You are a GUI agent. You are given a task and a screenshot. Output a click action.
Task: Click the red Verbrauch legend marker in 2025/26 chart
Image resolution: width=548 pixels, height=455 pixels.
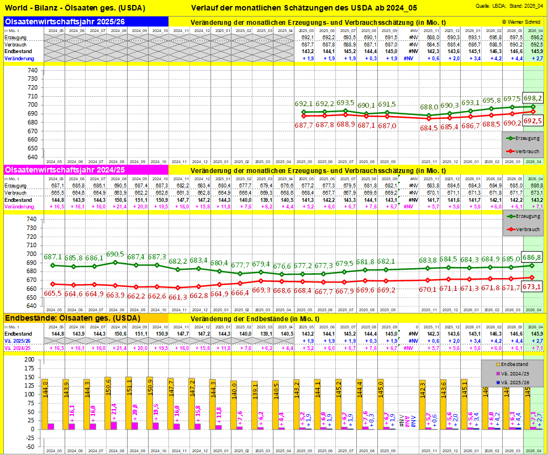[510, 150]
